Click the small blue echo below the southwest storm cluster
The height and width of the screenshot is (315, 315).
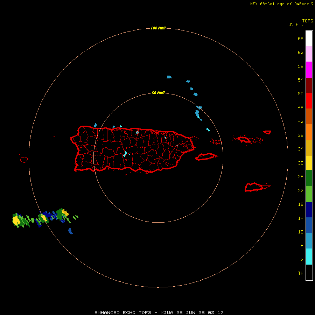coord(70,231)
